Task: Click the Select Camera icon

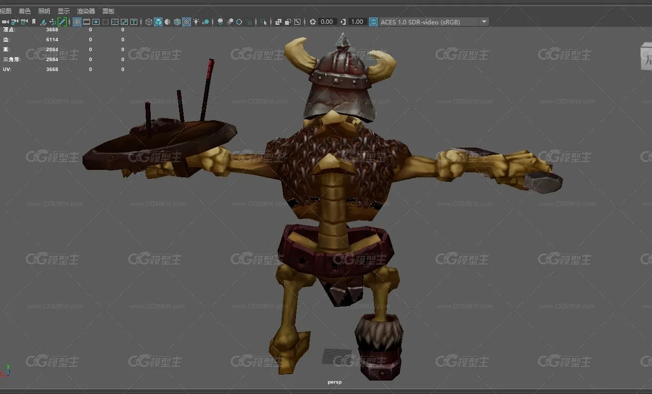Action: [x=5, y=22]
